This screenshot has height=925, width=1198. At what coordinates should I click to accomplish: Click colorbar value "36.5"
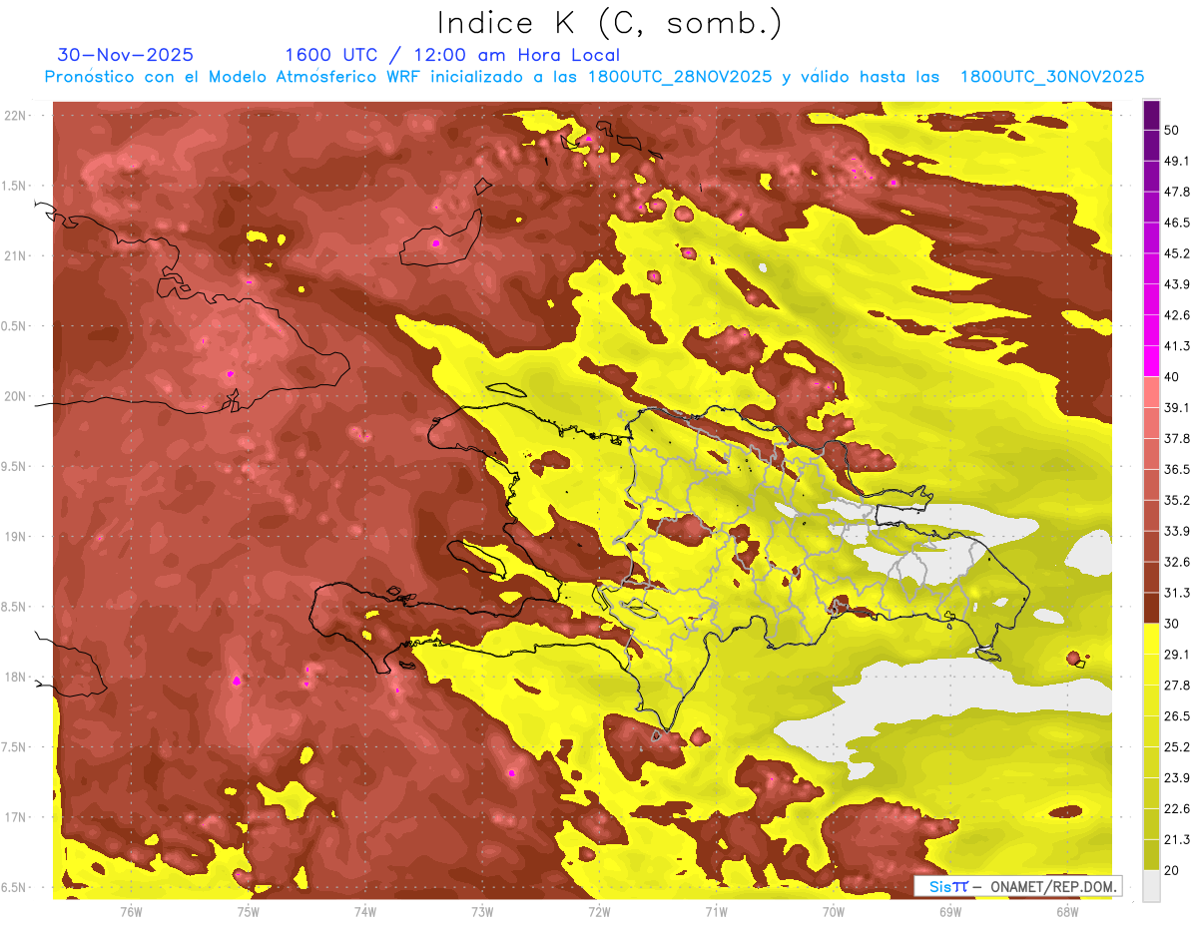click(x=1176, y=469)
